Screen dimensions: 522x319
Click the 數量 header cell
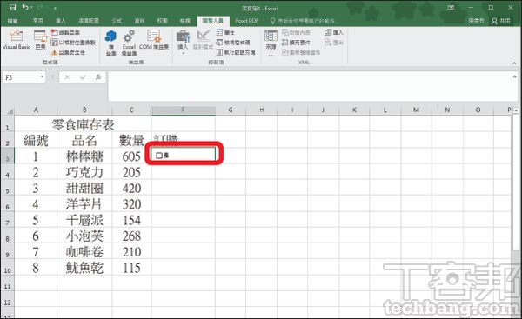[x=131, y=141]
